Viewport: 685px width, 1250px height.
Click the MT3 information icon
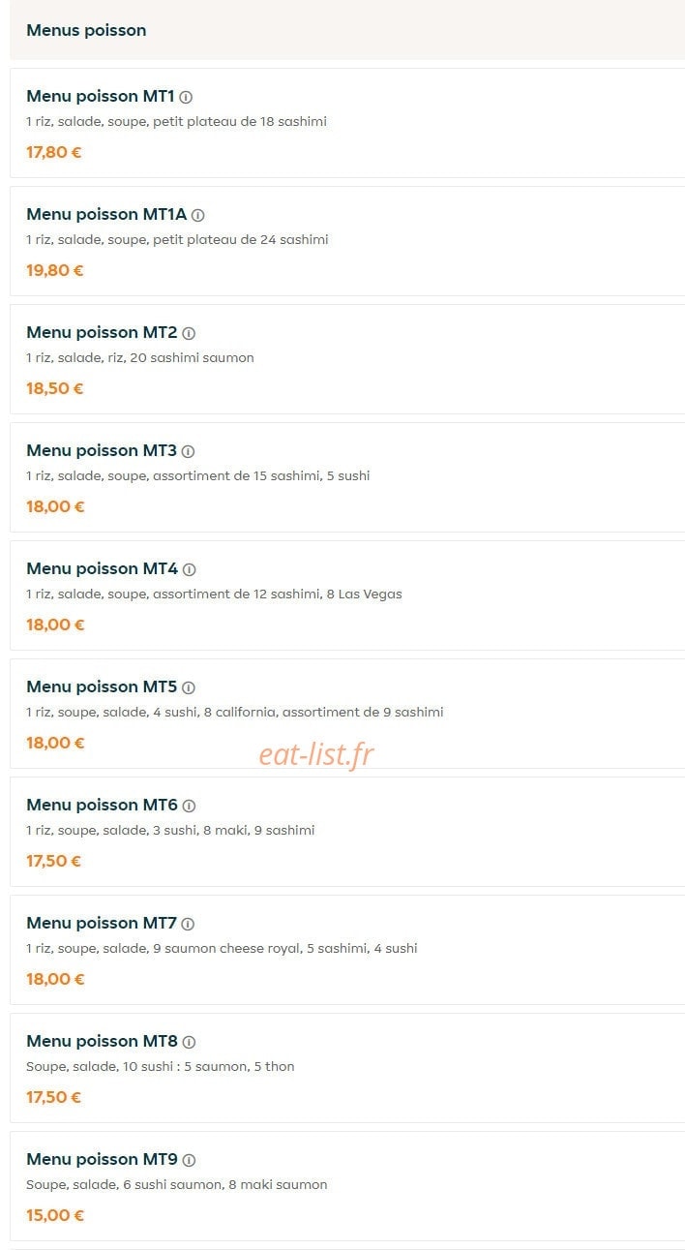point(188,451)
